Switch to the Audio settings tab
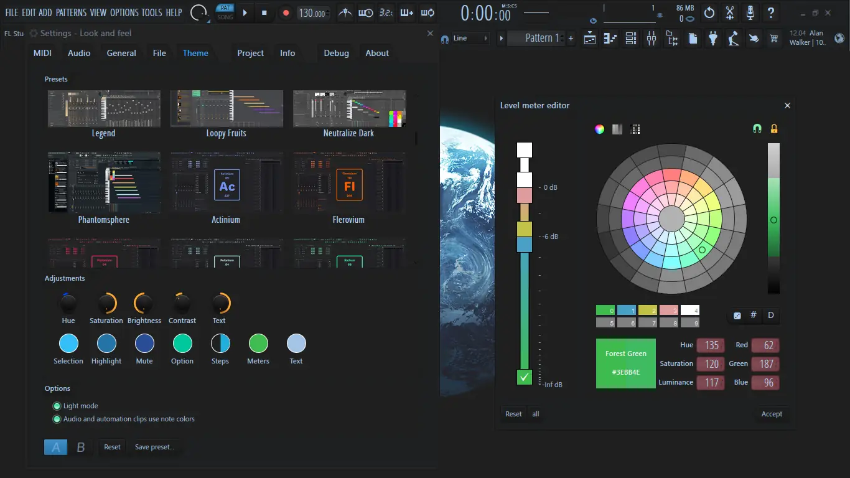Viewport: 850px width, 478px height. click(79, 53)
